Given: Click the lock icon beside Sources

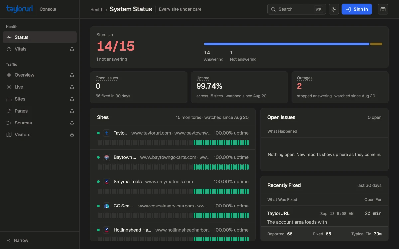Looking at the screenshot, I should coord(72,123).
